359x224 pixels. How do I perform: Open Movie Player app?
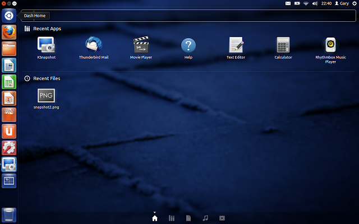(141, 48)
